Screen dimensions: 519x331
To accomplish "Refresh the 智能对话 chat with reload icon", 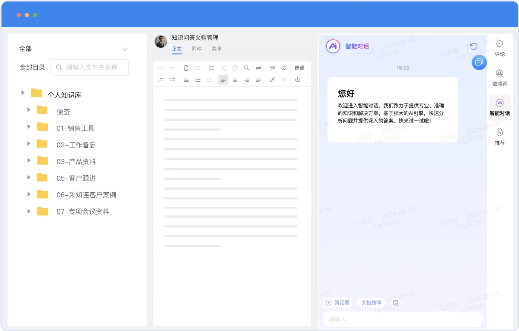I will [x=474, y=46].
